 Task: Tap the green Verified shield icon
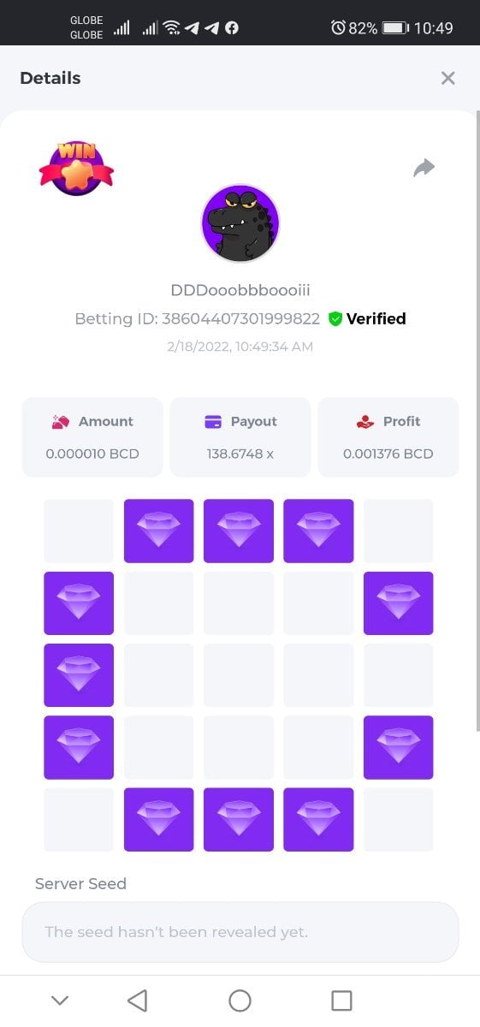click(335, 318)
